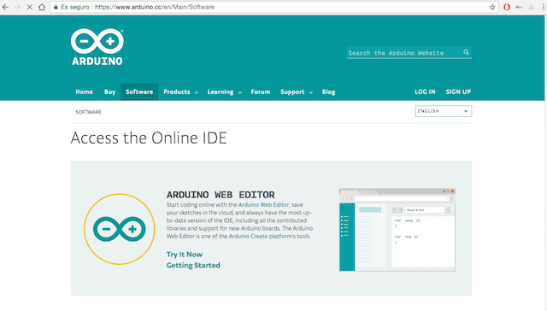Bookmark this page with the star icon
The image size is (547, 311).
point(492,7)
